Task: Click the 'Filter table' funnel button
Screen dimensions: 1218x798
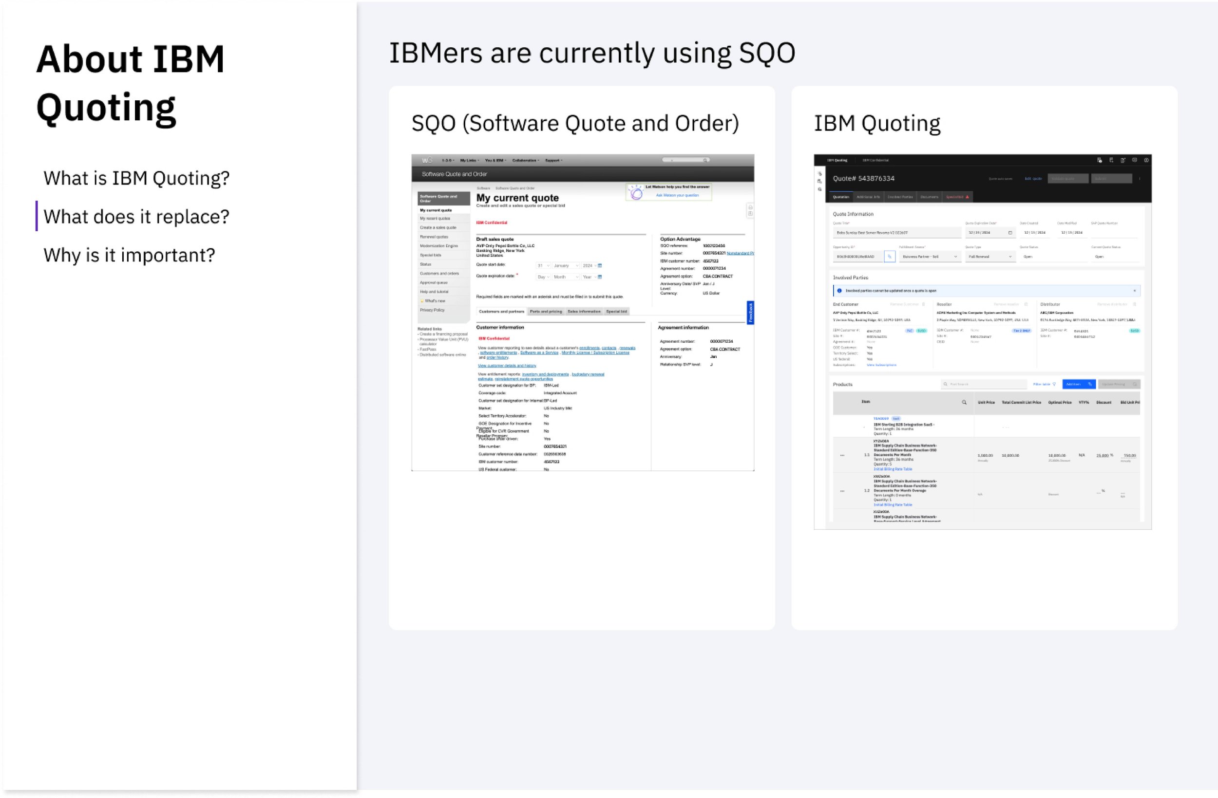Action: (x=1044, y=384)
